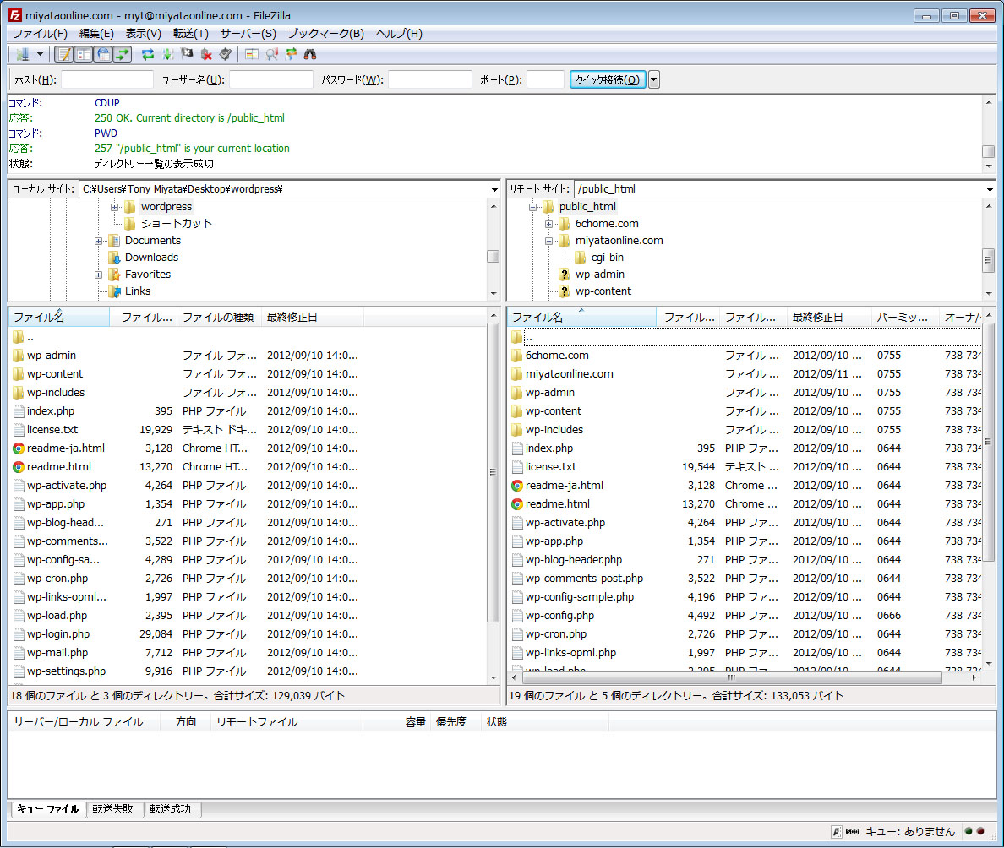Expand the 6chome.com remote tree node
The width and height of the screenshot is (1004, 848).
[548, 224]
